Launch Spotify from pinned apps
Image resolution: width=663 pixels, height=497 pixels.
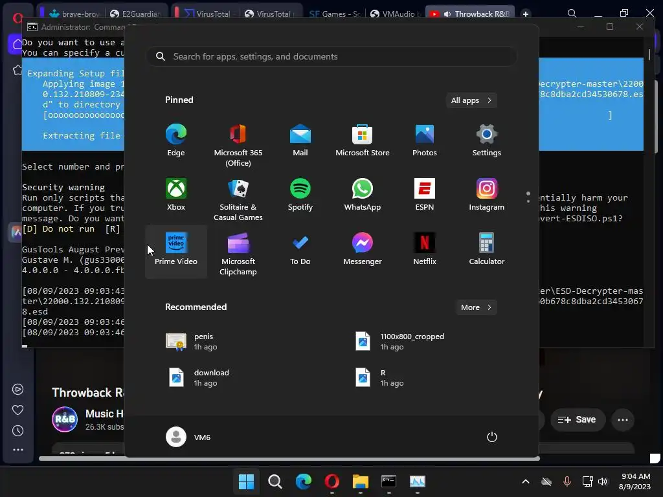[300, 195]
